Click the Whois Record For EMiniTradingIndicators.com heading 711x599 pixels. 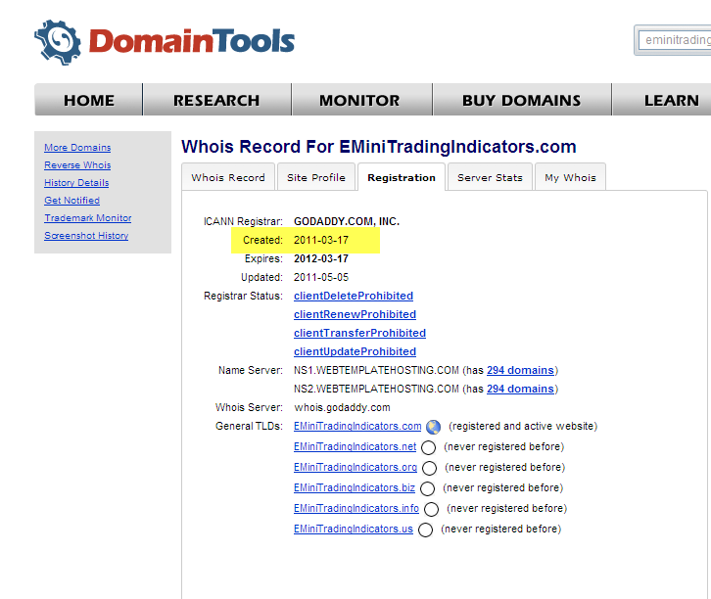point(379,147)
